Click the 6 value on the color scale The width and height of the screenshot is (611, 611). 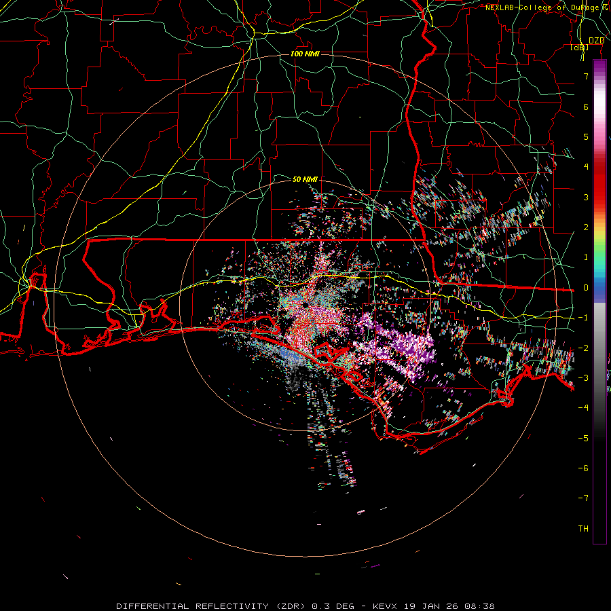click(586, 107)
